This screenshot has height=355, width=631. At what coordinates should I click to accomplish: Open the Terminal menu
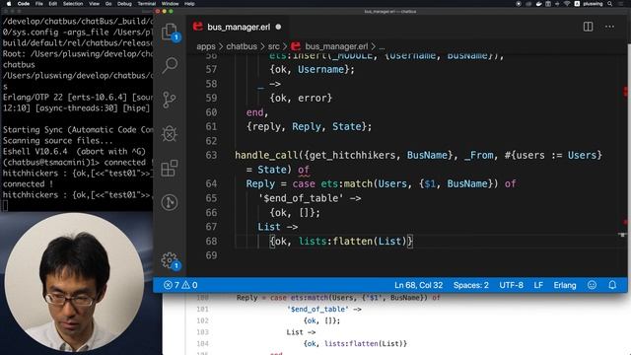(x=147, y=4)
